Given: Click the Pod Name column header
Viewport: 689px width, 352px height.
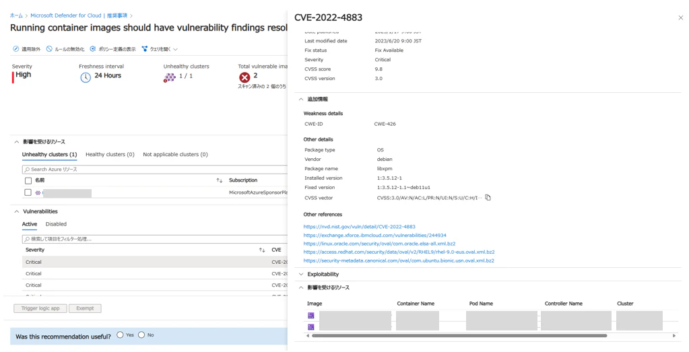Looking at the screenshot, I should (481, 304).
